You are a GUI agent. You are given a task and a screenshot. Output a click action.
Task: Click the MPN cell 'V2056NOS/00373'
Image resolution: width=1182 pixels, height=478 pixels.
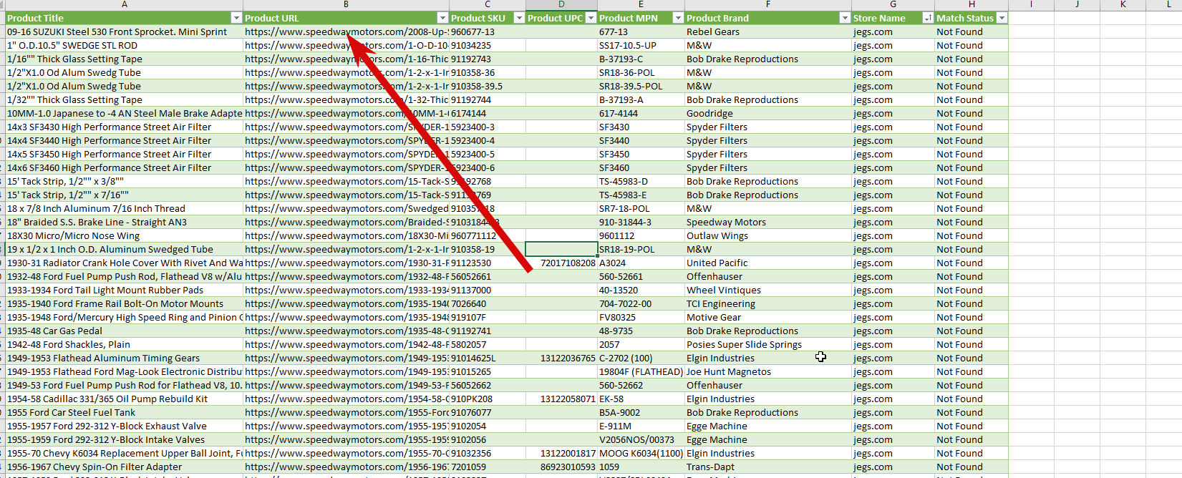click(x=641, y=439)
